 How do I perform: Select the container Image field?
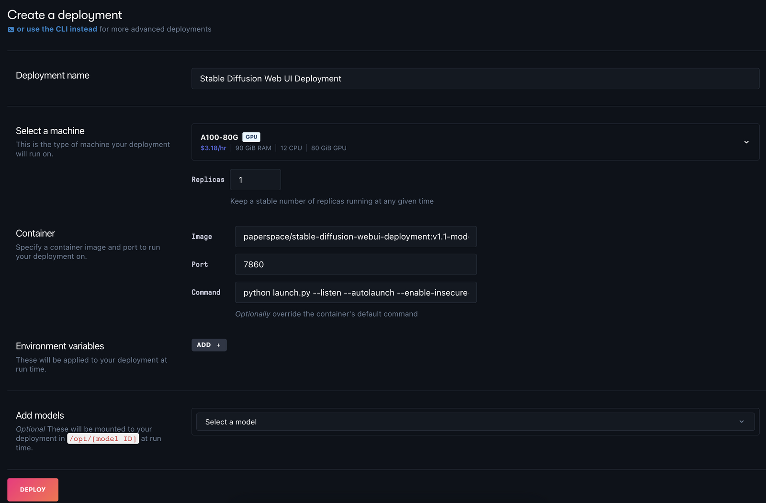tap(355, 236)
